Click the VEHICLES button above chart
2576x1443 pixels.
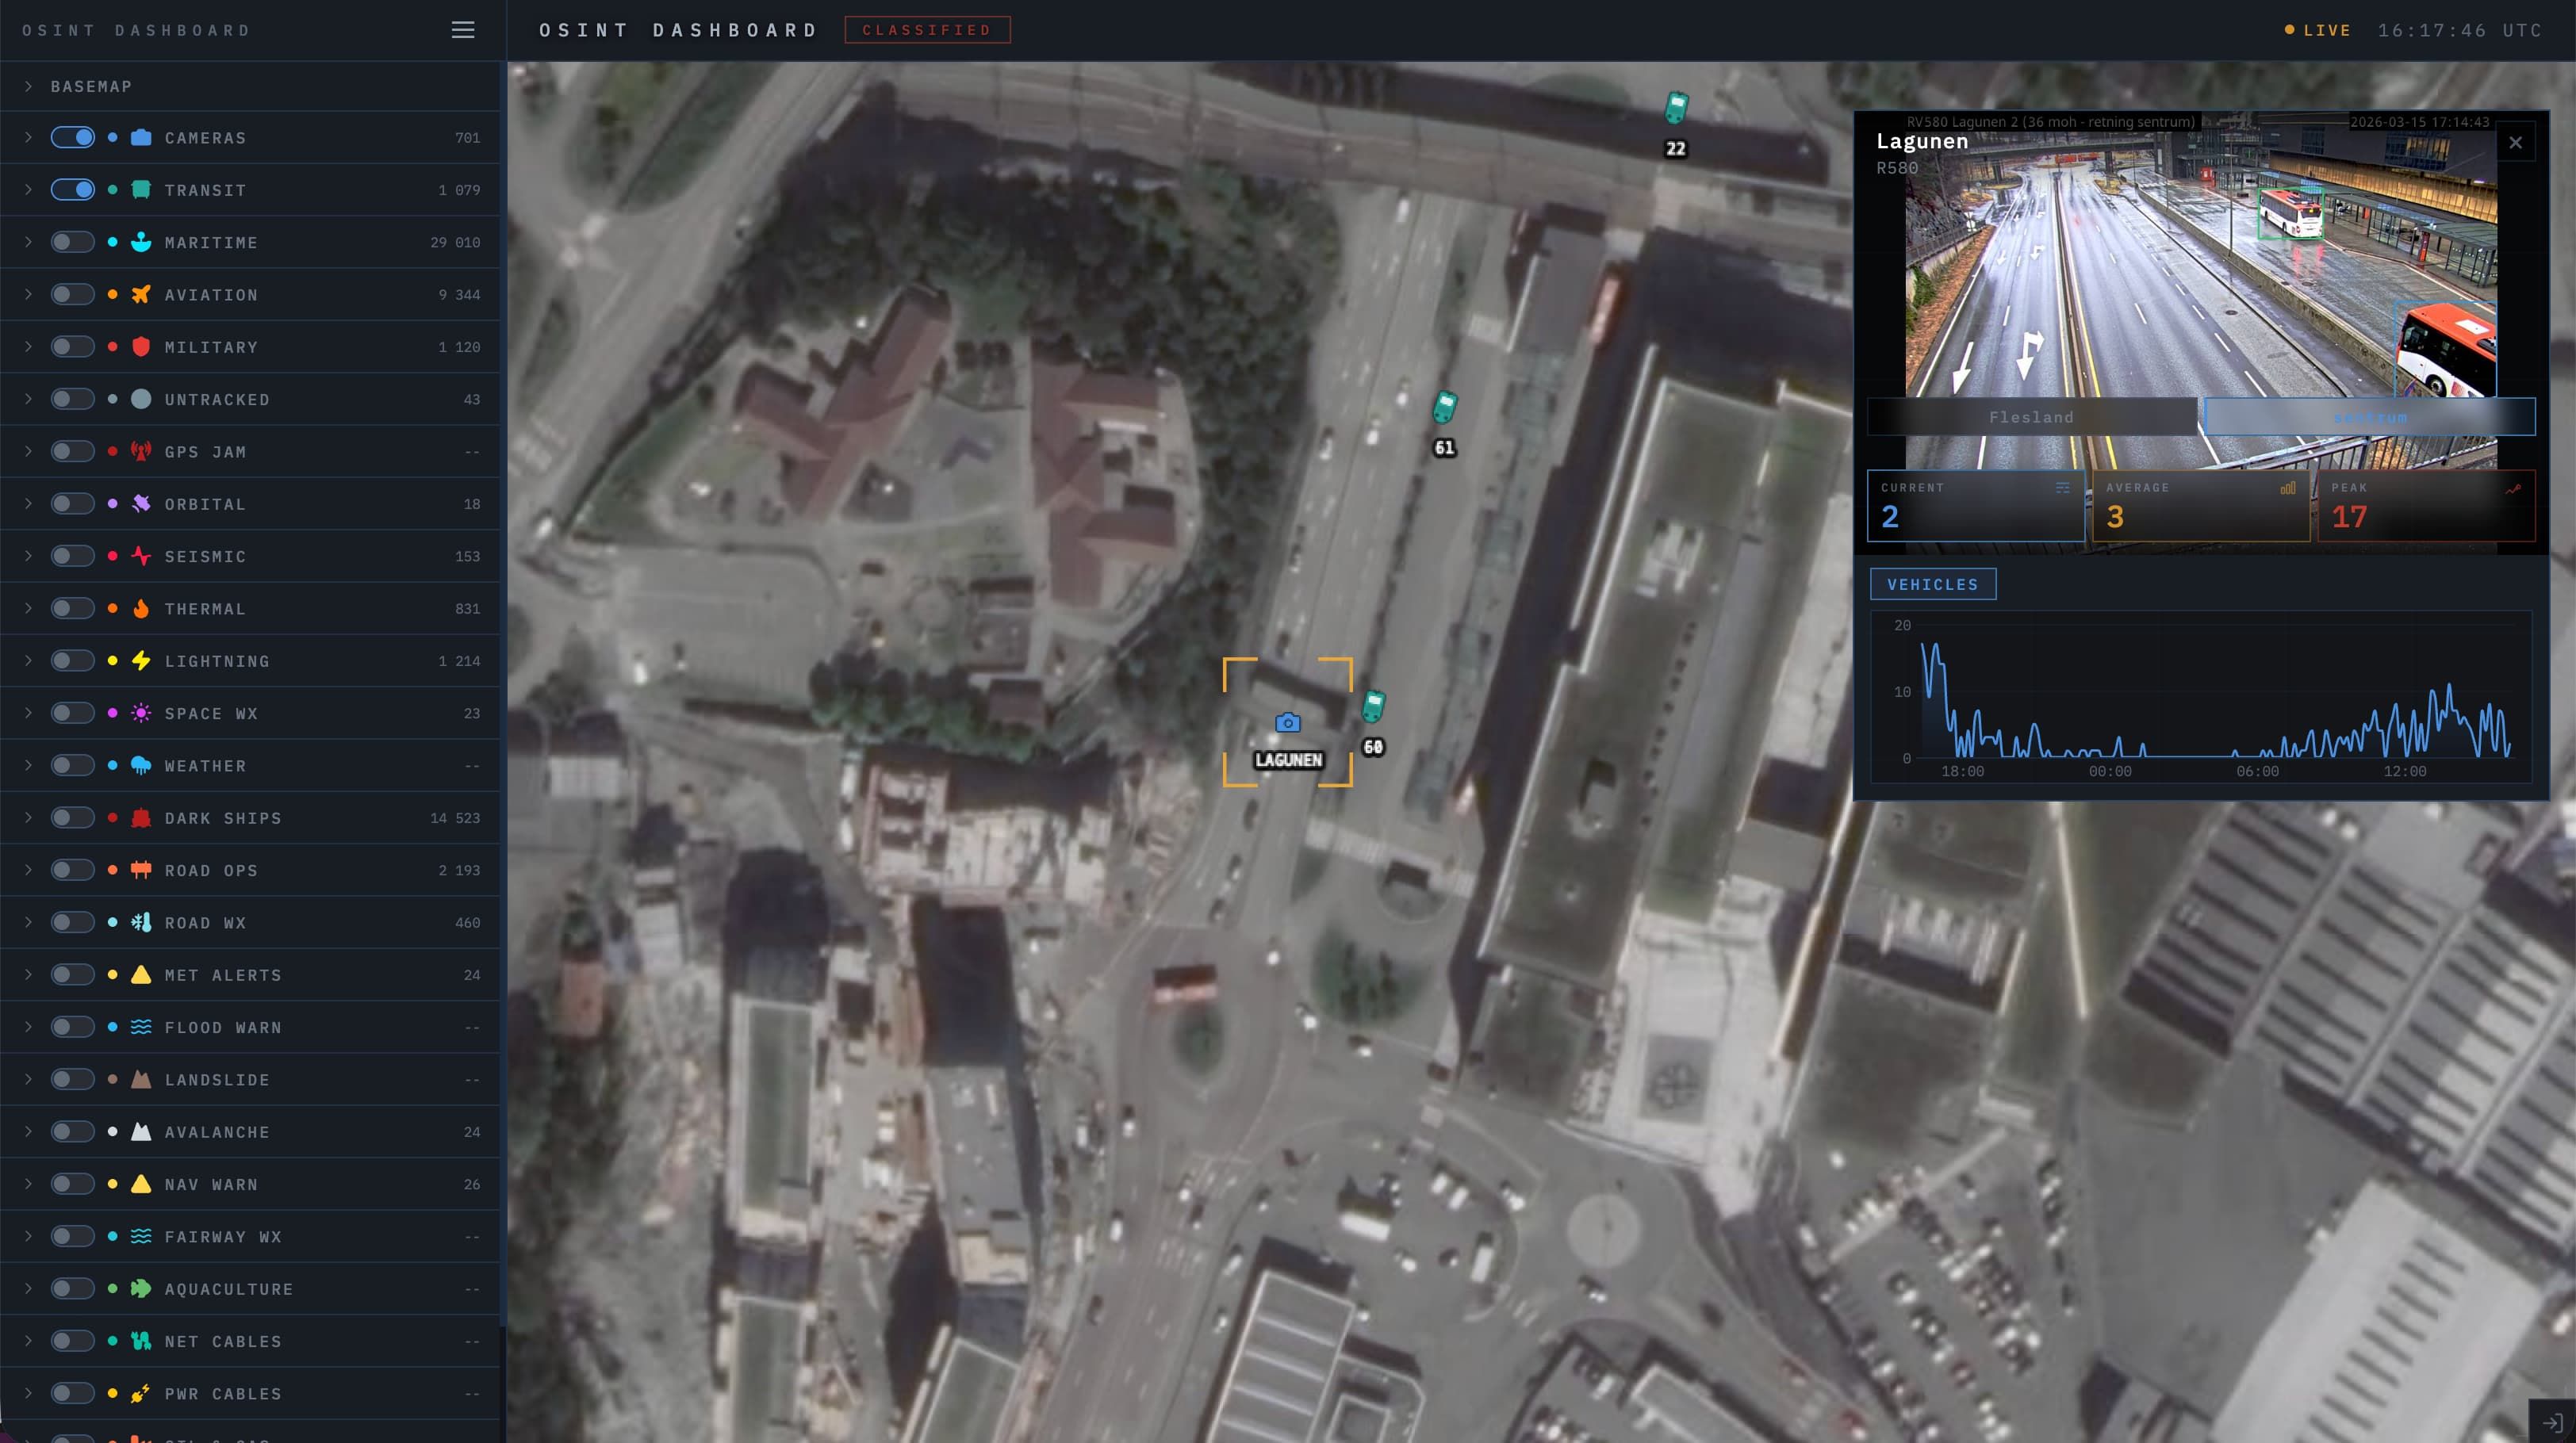pos(1932,584)
